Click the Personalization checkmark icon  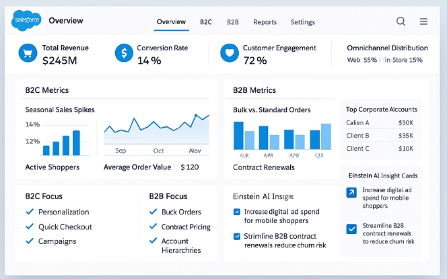click(x=29, y=212)
